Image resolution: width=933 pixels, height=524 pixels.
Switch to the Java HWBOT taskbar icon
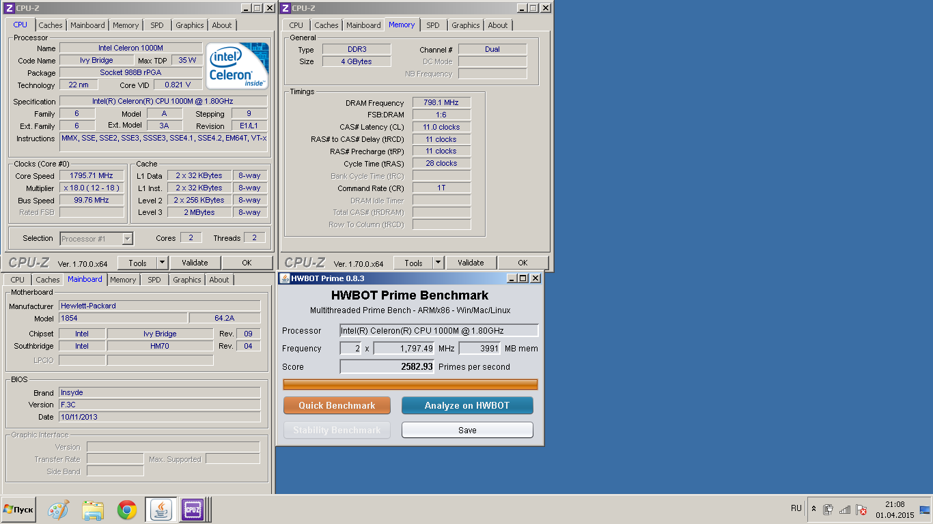tap(161, 510)
